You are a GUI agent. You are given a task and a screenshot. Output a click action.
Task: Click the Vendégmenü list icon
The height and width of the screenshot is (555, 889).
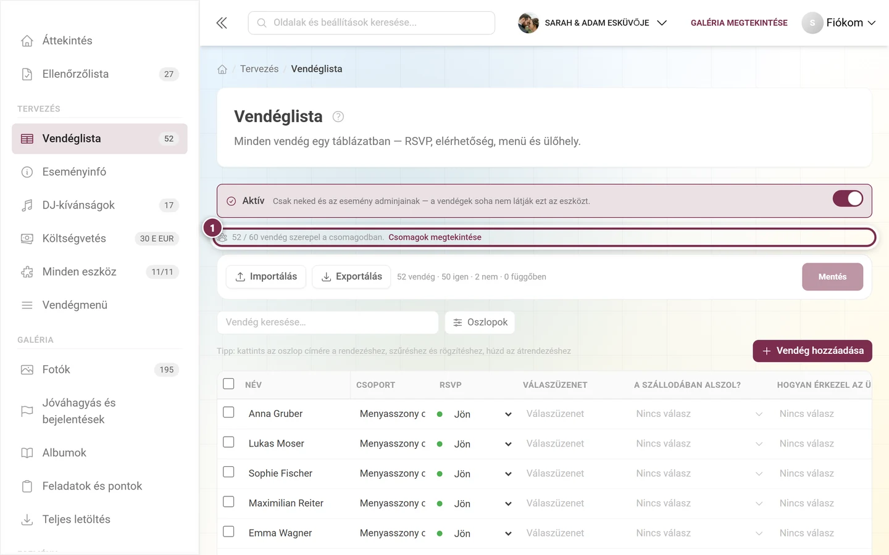27,305
